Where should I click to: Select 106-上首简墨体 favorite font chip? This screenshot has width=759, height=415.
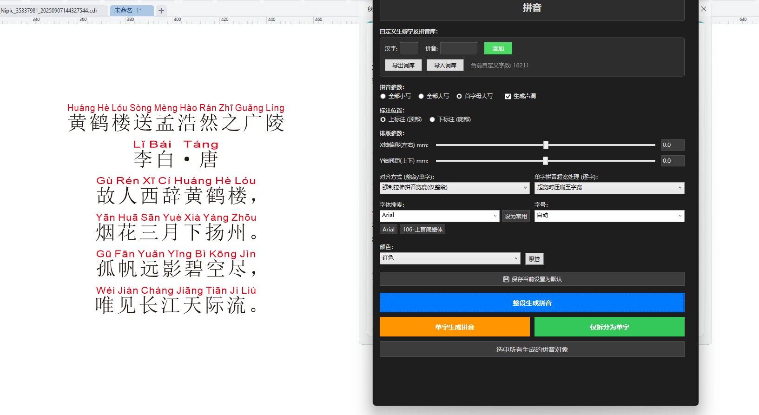coord(422,230)
